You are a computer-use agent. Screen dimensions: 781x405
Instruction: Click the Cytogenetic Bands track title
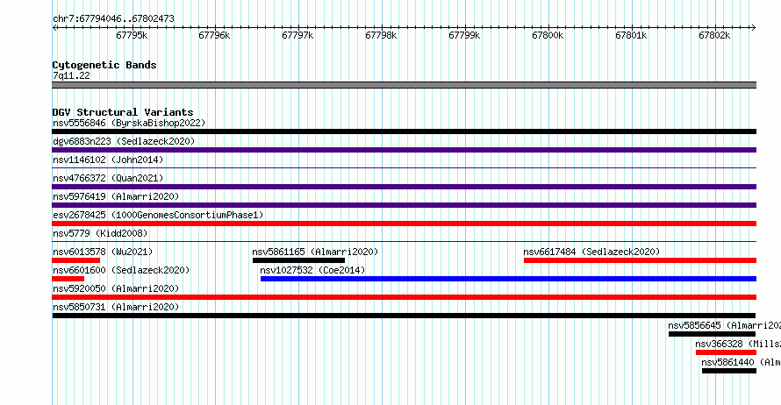tap(104, 65)
